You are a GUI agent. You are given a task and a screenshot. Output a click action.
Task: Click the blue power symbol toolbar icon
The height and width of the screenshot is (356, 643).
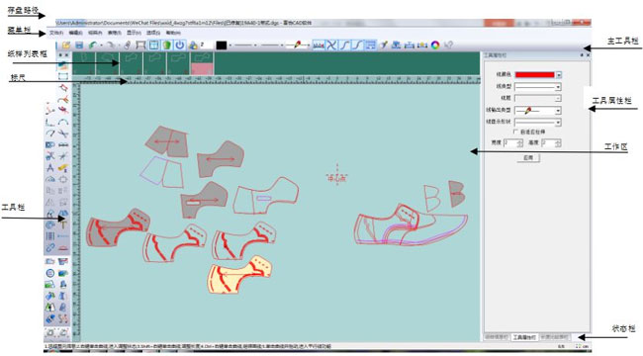[x=180, y=45]
